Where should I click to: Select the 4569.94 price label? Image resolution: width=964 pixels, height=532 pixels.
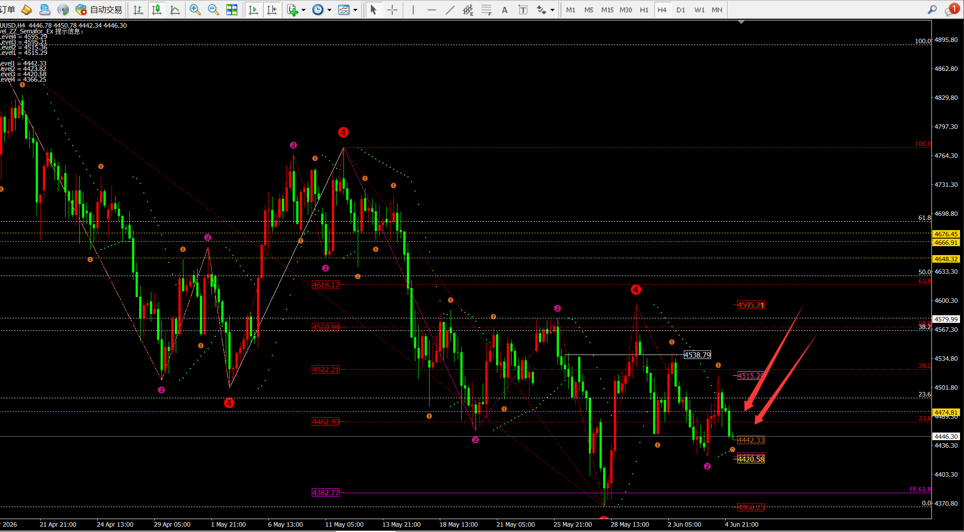tap(326, 327)
